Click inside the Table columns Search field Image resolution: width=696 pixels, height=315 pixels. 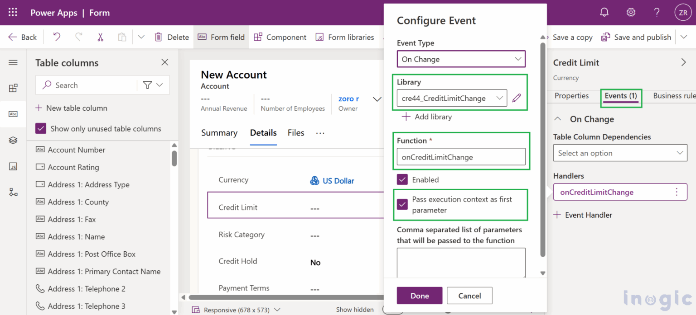(x=91, y=85)
